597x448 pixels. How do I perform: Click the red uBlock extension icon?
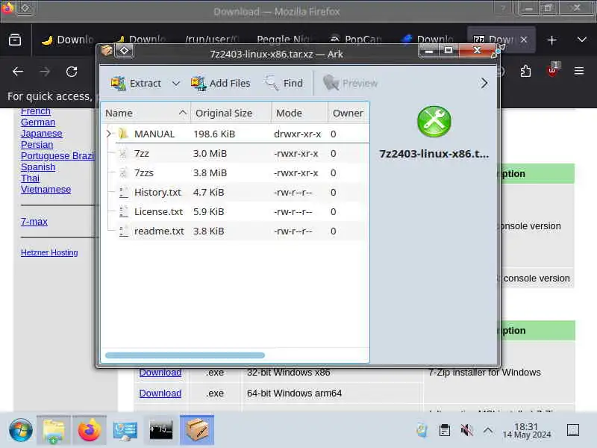point(552,71)
